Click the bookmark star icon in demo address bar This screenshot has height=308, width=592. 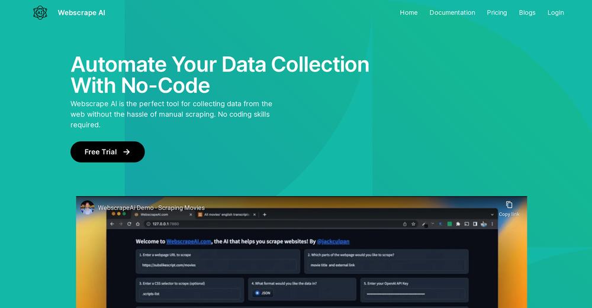[x=414, y=224]
